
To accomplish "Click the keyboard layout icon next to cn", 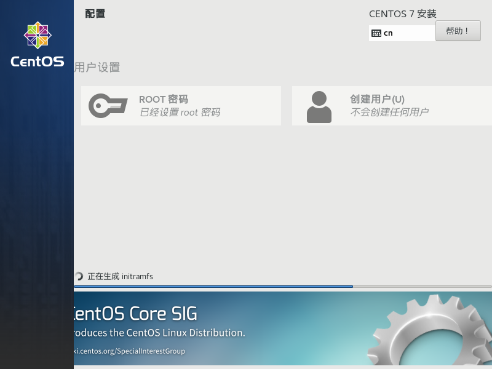I will 376,33.
